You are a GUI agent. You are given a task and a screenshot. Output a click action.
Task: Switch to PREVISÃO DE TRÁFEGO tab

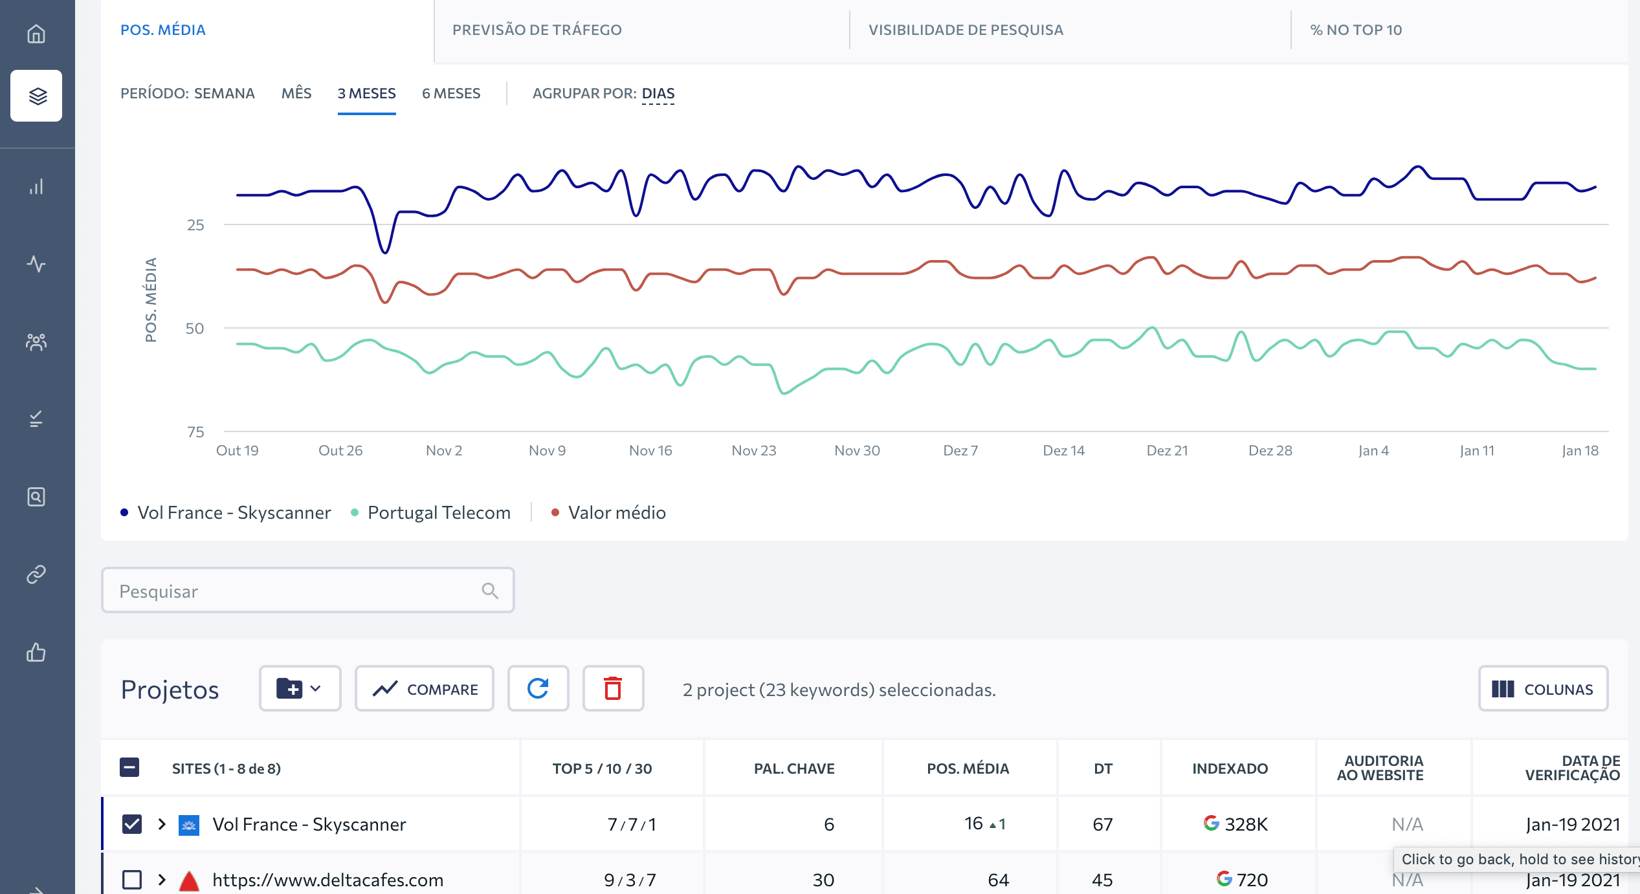click(x=537, y=30)
